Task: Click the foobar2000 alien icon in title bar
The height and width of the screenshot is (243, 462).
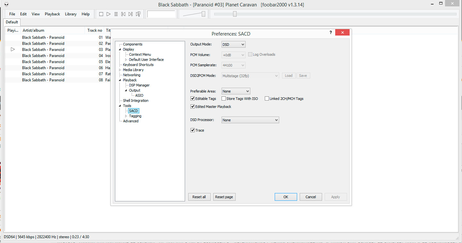Action: tap(6, 4)
